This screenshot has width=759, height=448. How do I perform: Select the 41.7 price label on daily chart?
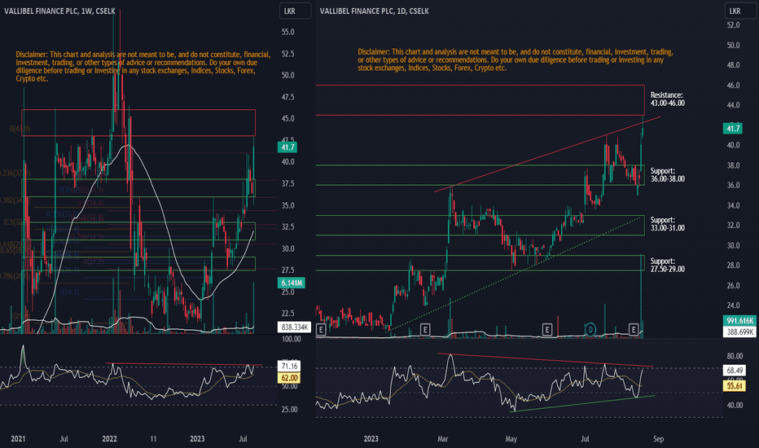[x=732, y=129]
